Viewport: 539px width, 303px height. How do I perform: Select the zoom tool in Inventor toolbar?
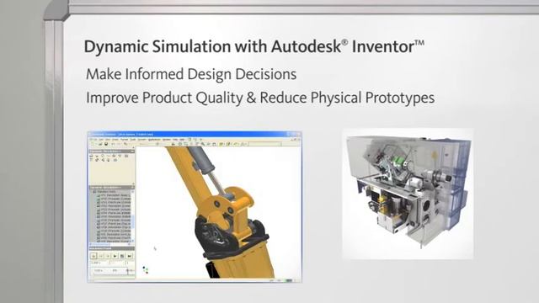[203, 144]
